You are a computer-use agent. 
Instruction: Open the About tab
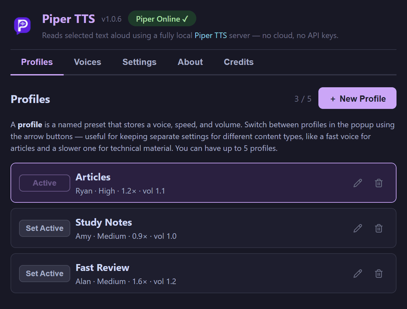pos(190,62)
